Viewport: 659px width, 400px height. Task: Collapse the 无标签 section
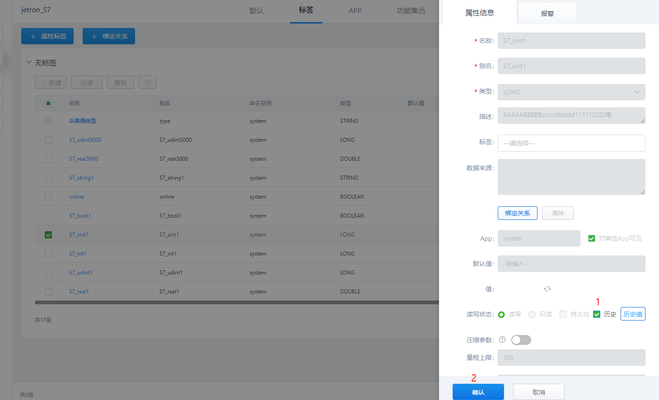click(29, 62)
